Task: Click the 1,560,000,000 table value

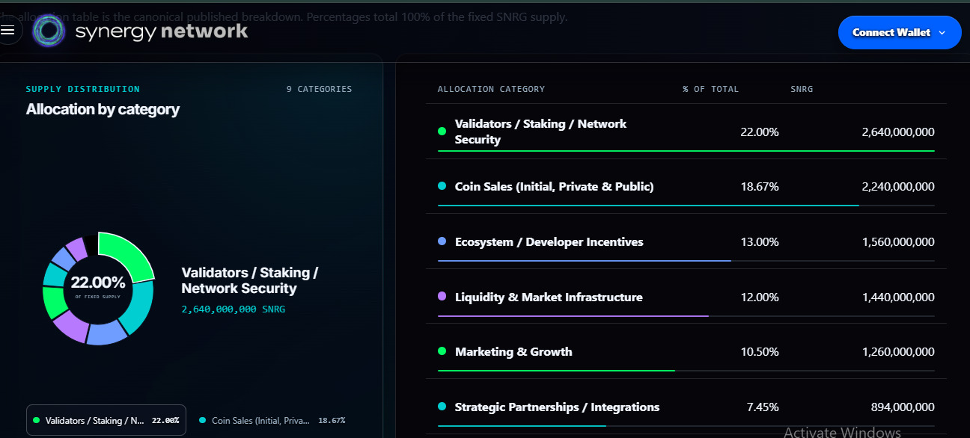Action: tap(898, 241)
